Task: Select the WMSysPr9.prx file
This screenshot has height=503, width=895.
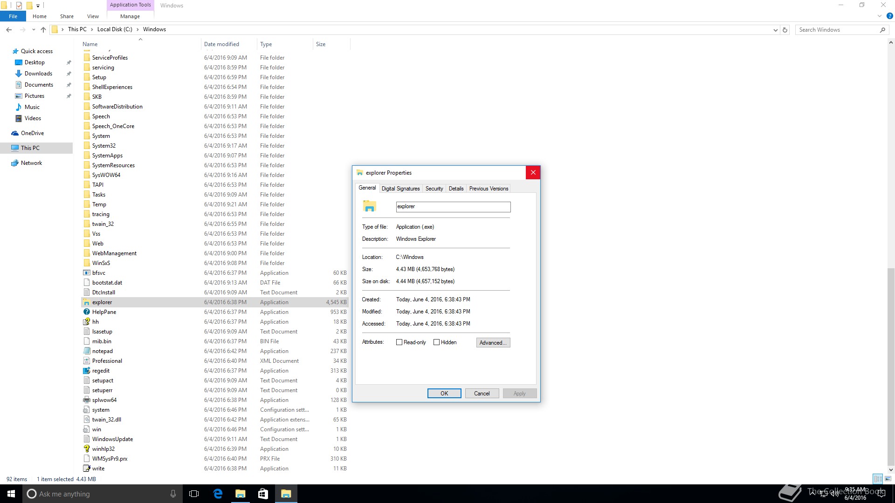Action: (x=110, y=459)
